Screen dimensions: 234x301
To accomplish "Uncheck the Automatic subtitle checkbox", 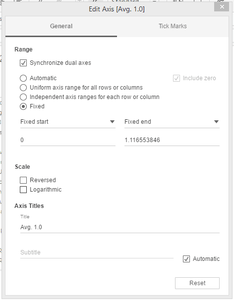I will point(186,259).
